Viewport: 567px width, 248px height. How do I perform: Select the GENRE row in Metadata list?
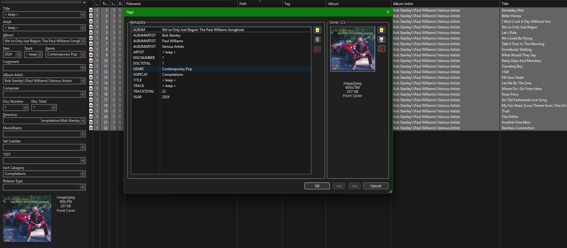pos(177,69)
